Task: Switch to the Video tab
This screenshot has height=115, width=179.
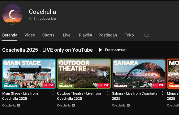Action: pyautogui.click(x=30, y=35)
